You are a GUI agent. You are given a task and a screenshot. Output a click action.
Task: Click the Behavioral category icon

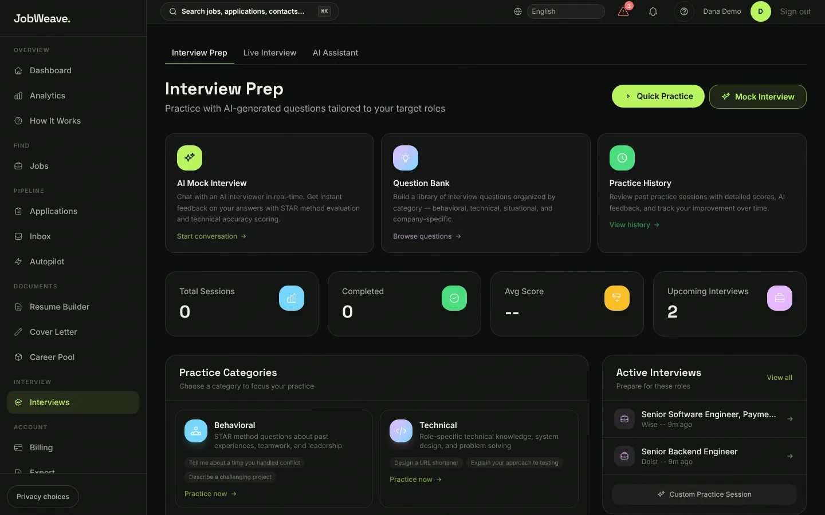(196, 431)
